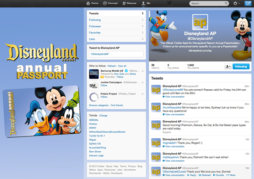
Task: Click the Home icon in top navigation
Action: [x=88, y=3]
